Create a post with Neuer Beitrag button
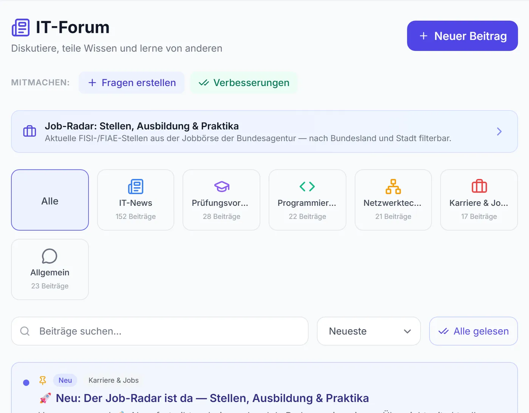This screenshot has height=413, width=529. tap(462, 36)
